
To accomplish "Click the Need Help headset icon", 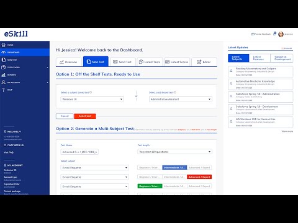I will pyautogui.click(x=5, y=131).
